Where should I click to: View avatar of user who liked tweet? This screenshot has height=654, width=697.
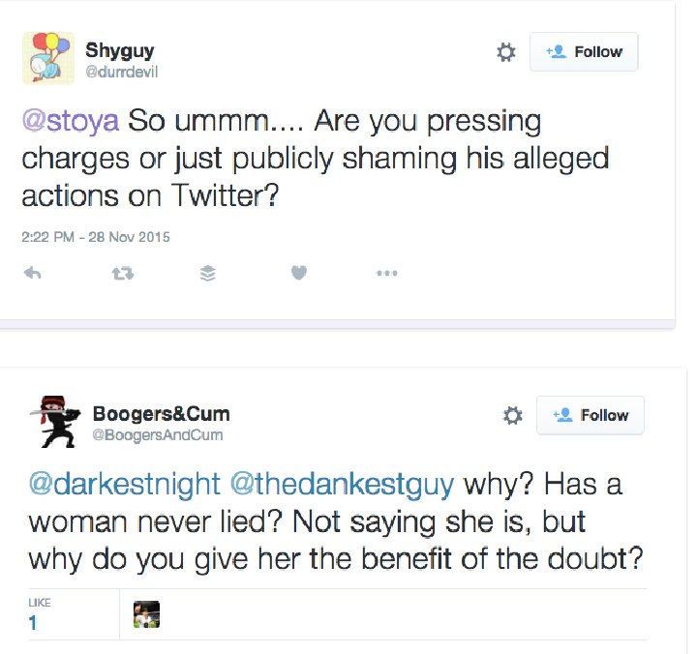pyautogui.click(x=147, y=614)
